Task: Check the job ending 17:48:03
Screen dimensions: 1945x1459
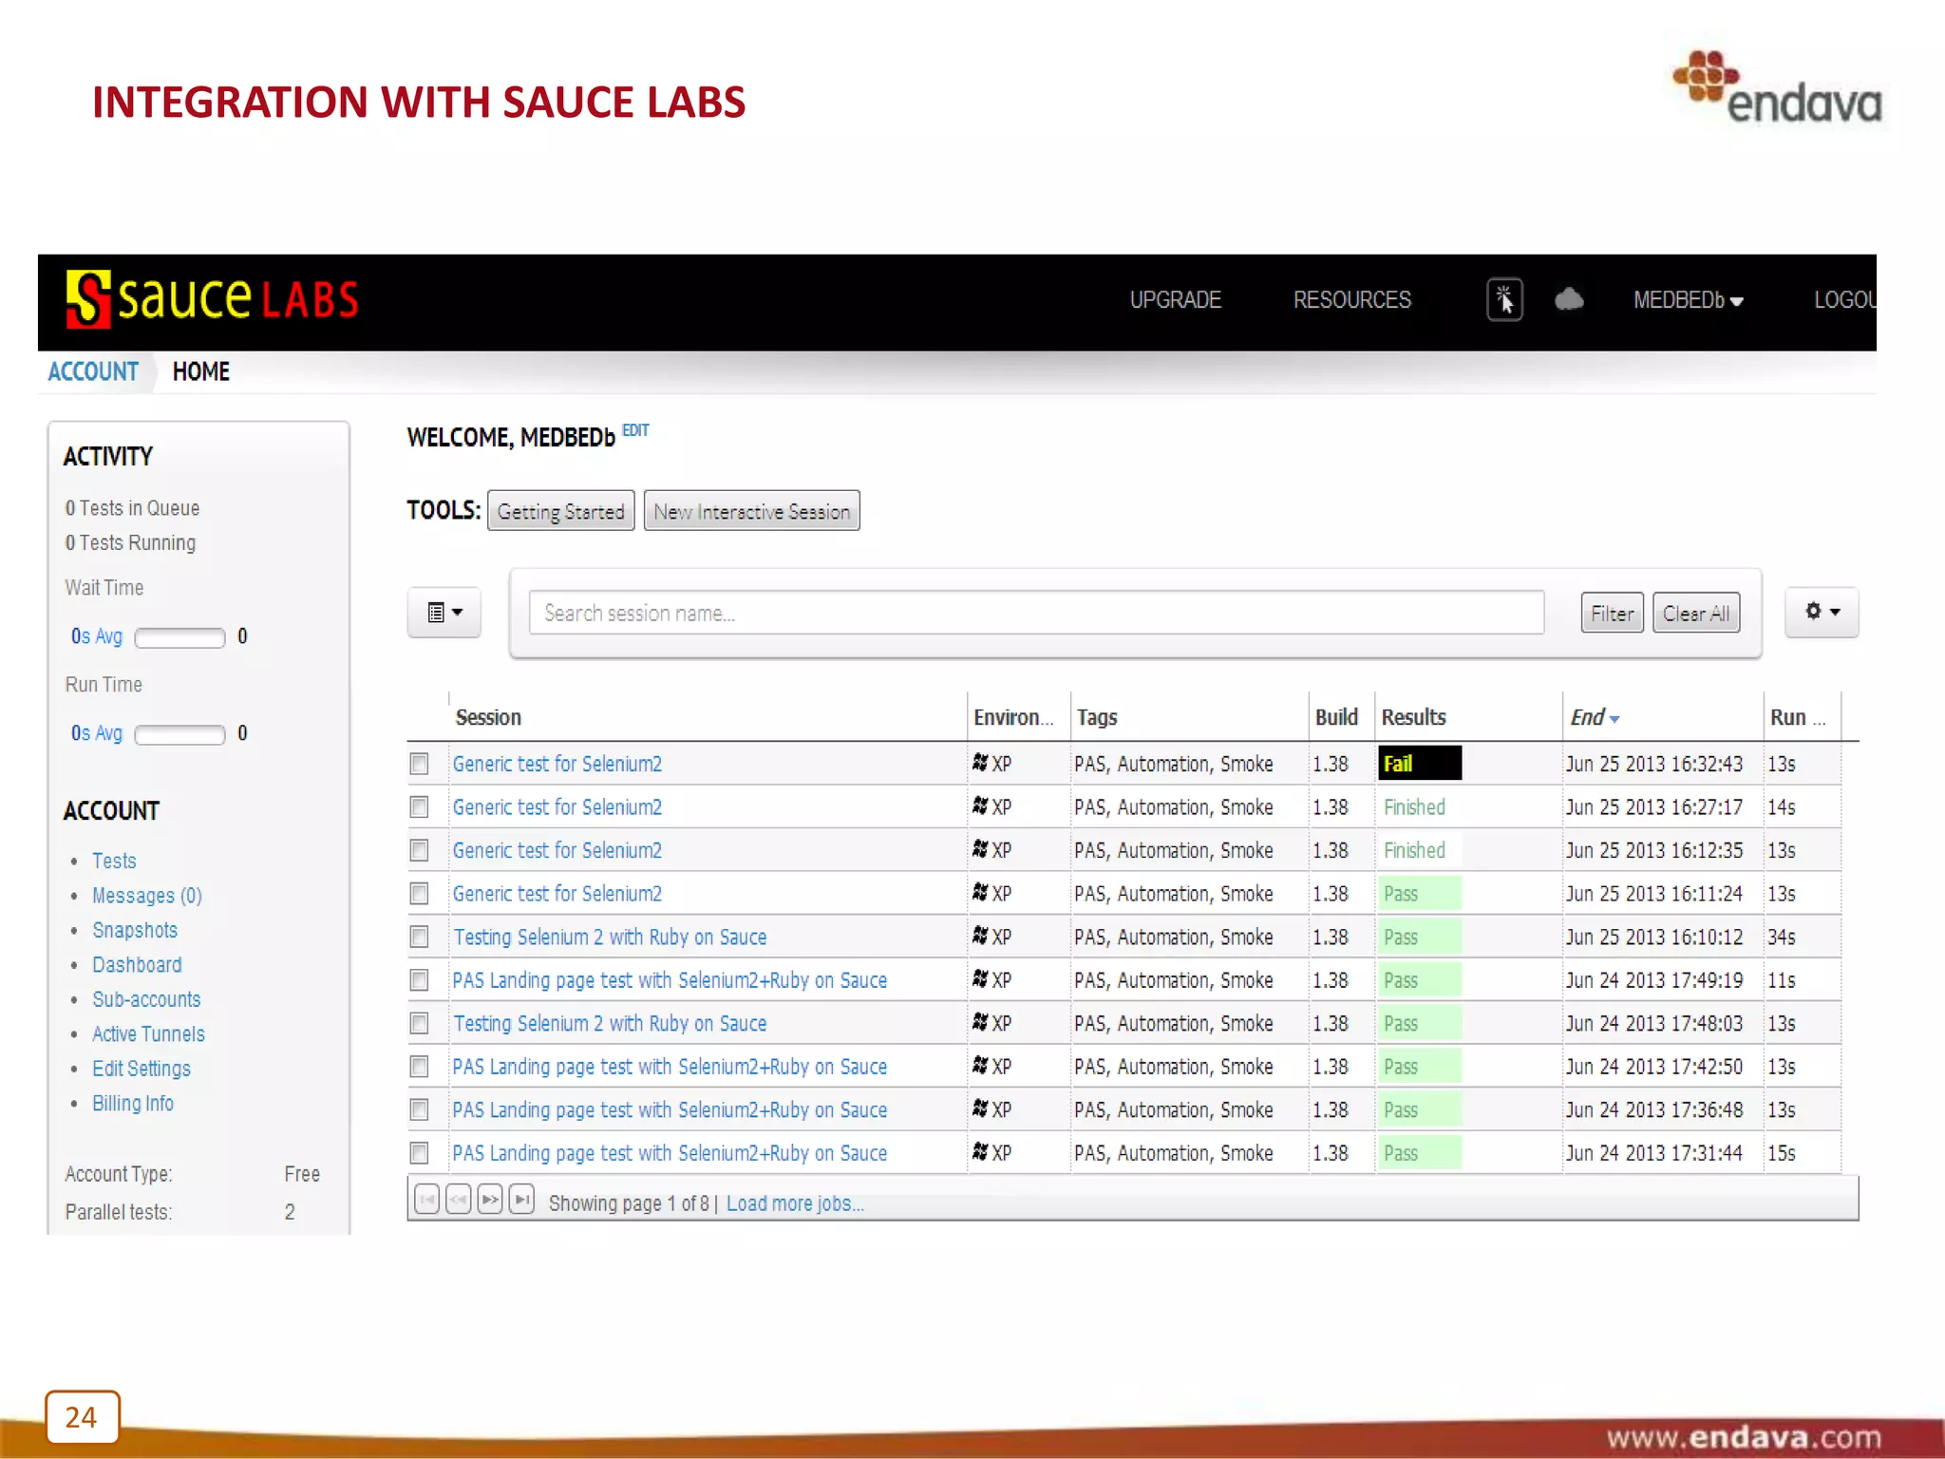Action: [419, 1023]
